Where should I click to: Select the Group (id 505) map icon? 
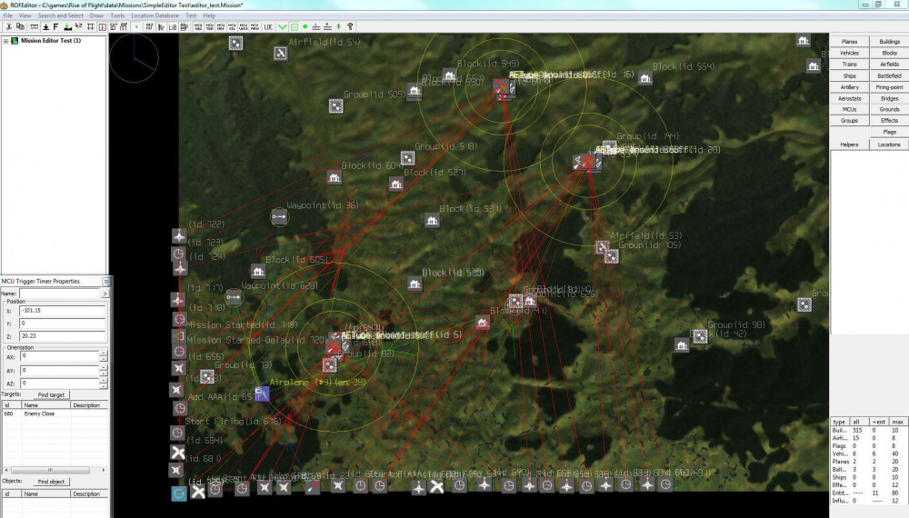pos(335,106)
